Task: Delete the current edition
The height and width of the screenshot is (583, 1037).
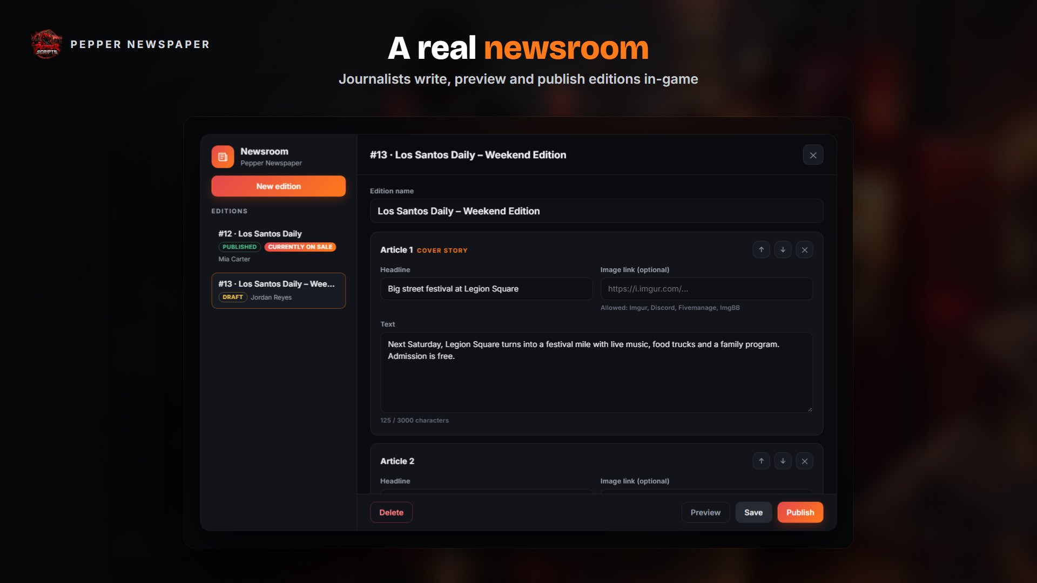Action: pyautogui.click(x=391, y=512)
